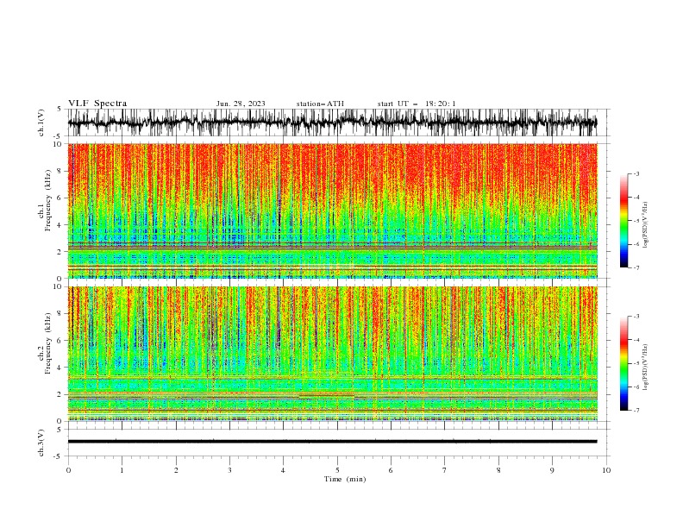The image size is (683, 528).
Task: Click the ch.2 Frequency (kHz) axis label
Action: [x=45, y=343]
